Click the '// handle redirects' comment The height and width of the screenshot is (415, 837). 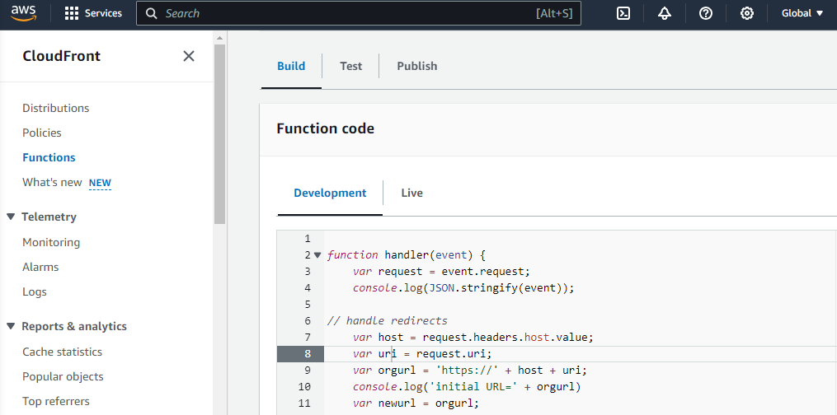click(x=387, y=320)
